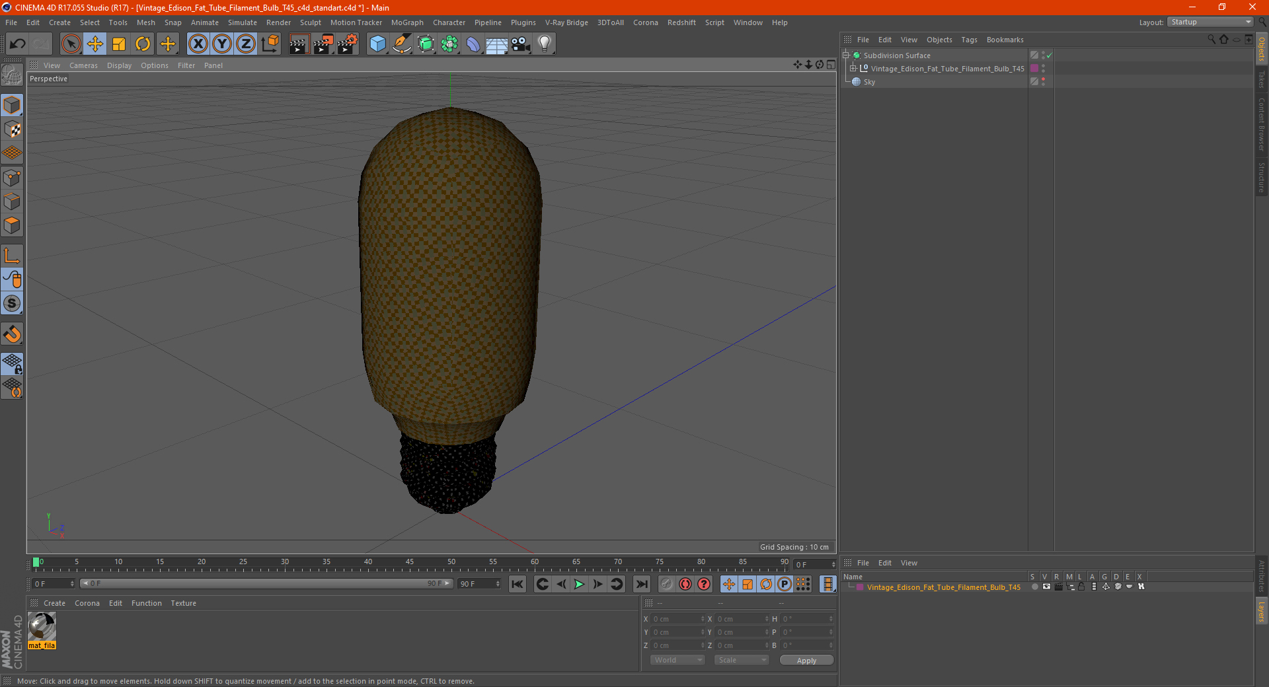Toggle viewport maximize icon
1269x687 pixels.
(x=831, y=64)
